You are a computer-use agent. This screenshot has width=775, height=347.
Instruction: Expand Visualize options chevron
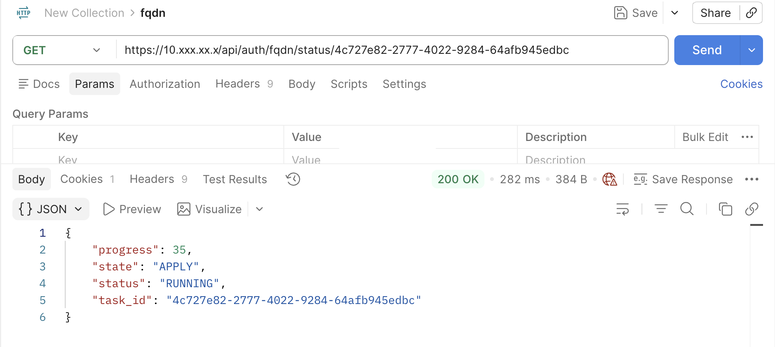pyautogui.click(x=259, y=209)
